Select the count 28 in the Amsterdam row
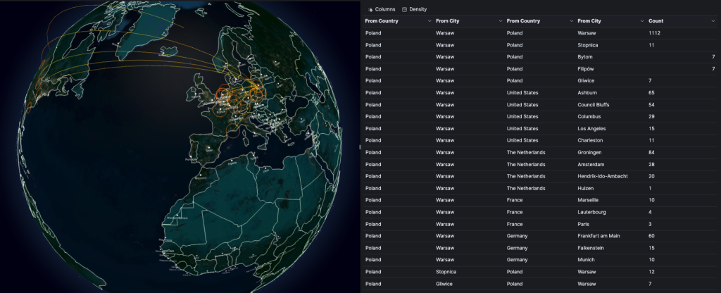The height and width of the screenshot is (293, 721). coord(651,164)
